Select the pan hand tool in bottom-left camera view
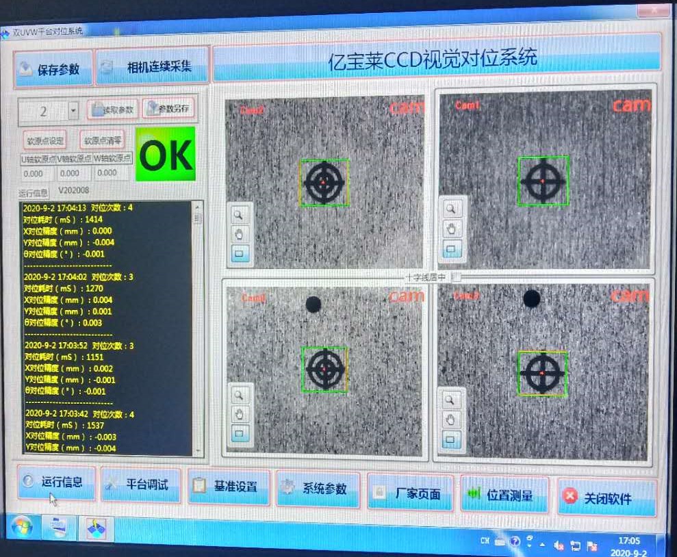The width and height of the screenshot is (677, 557). (x=240, y=413)
